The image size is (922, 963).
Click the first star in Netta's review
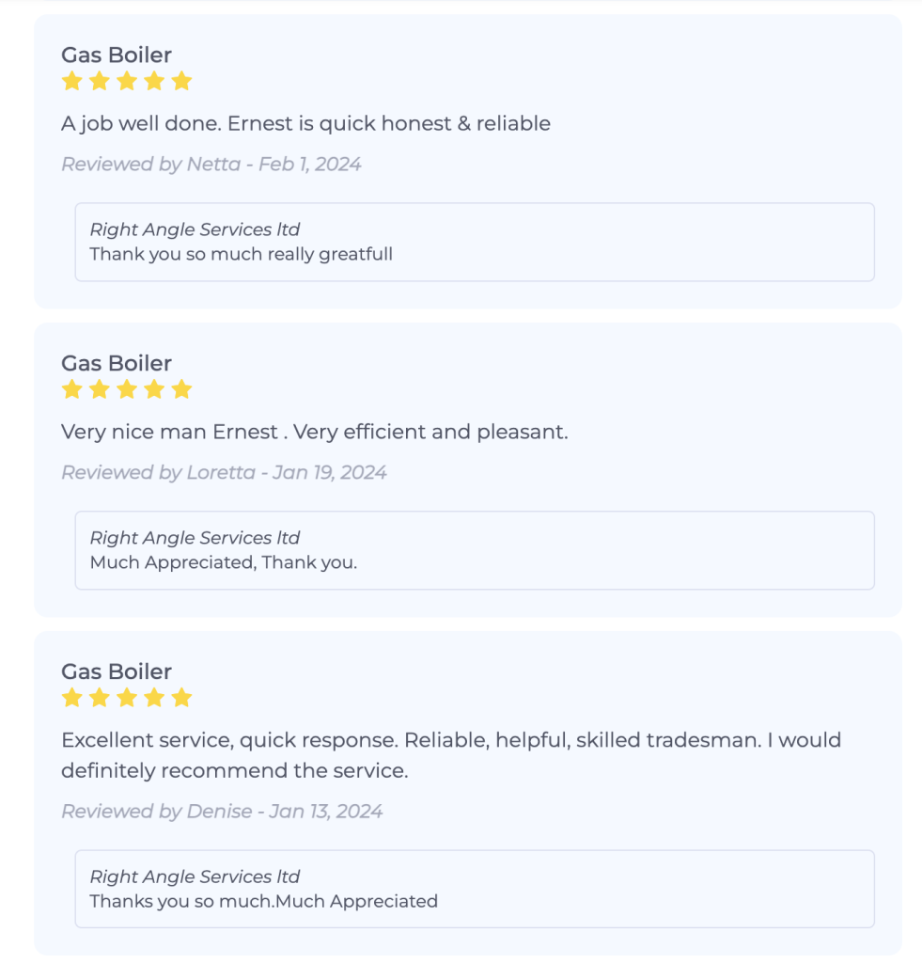(x=71, y=81)
